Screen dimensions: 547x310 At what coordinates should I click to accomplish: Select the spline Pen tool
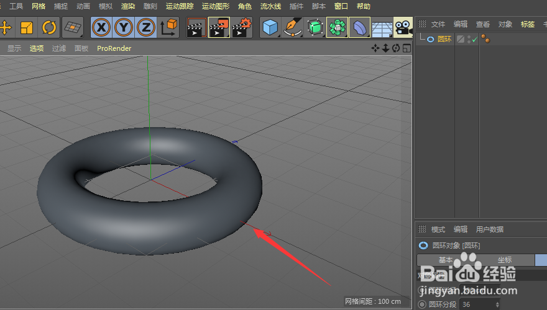coord(292,27)
